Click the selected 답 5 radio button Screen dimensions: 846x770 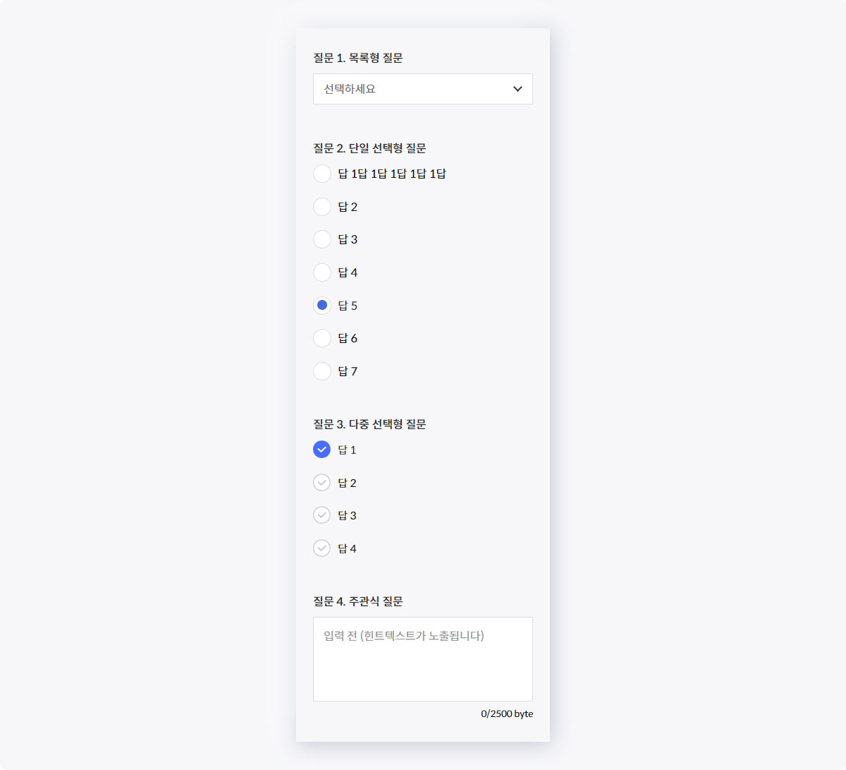(x=322, y=306)
